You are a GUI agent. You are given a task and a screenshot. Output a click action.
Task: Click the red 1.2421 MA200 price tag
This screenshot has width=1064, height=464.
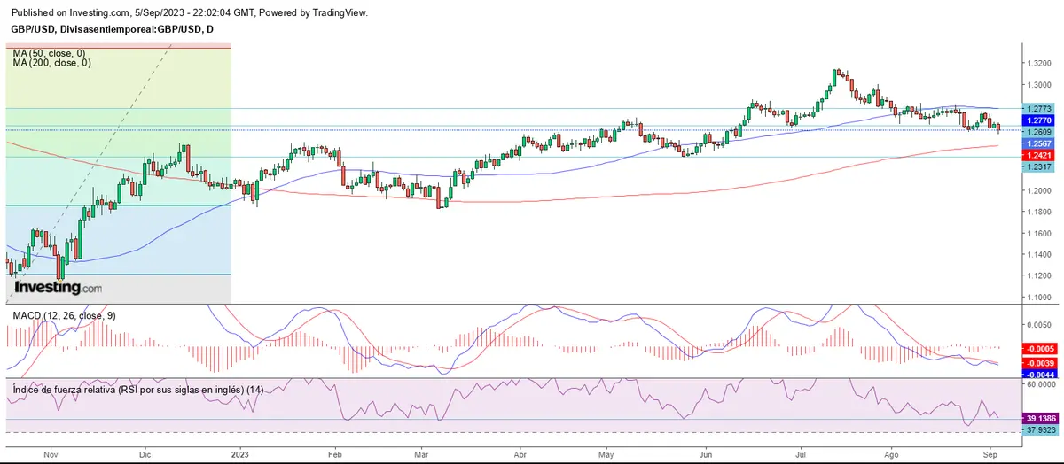coord(1038,155)
